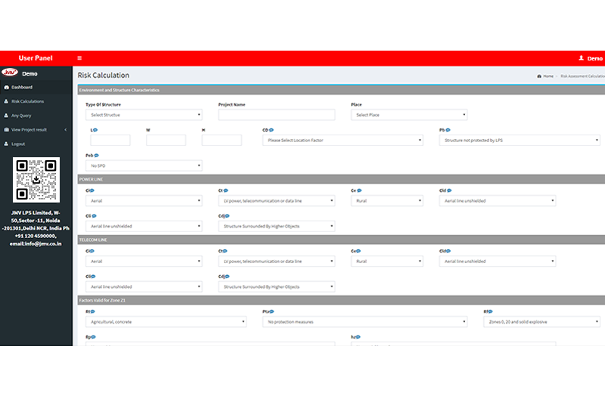This screenshot has height=396, width=605.
Task: Click the info icon next to Rt
Action: (92, 311)
